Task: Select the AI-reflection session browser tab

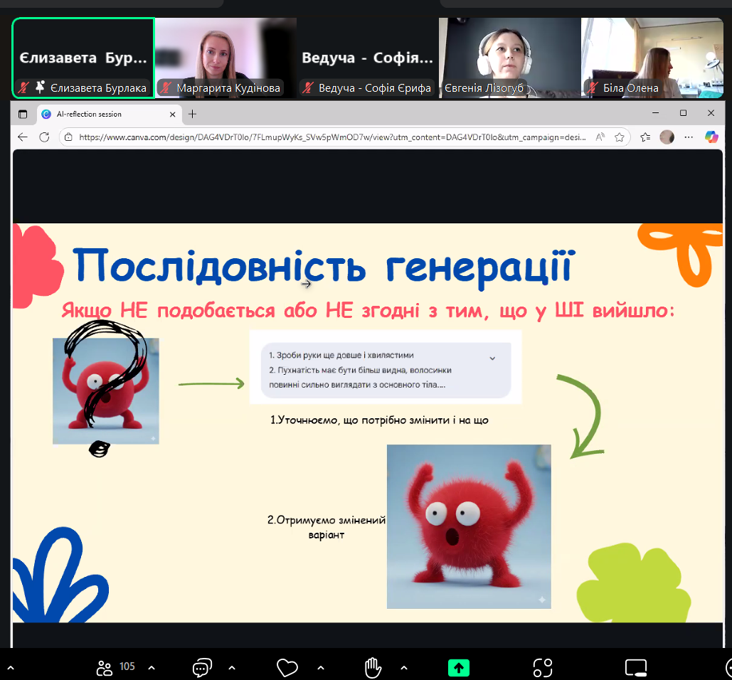Action: [x=103, y=114]
